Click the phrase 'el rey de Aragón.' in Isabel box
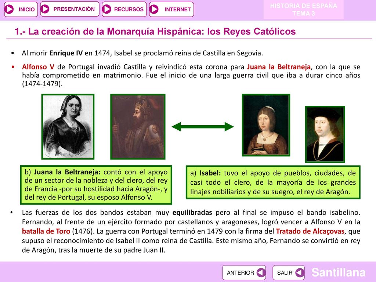This screenshot has height=282, width=376. pyautogui.click(x=323, y=192)
